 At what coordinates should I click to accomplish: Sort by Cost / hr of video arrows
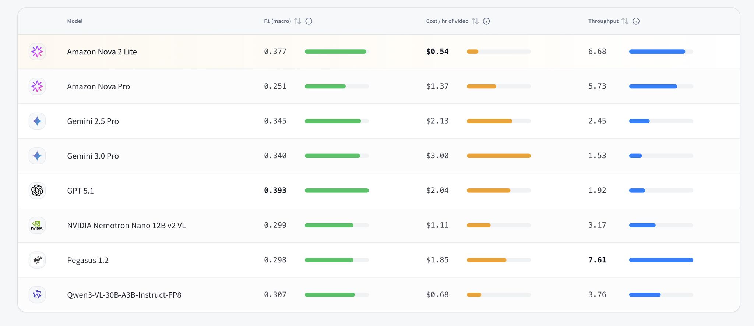click(x=475, y=21)
